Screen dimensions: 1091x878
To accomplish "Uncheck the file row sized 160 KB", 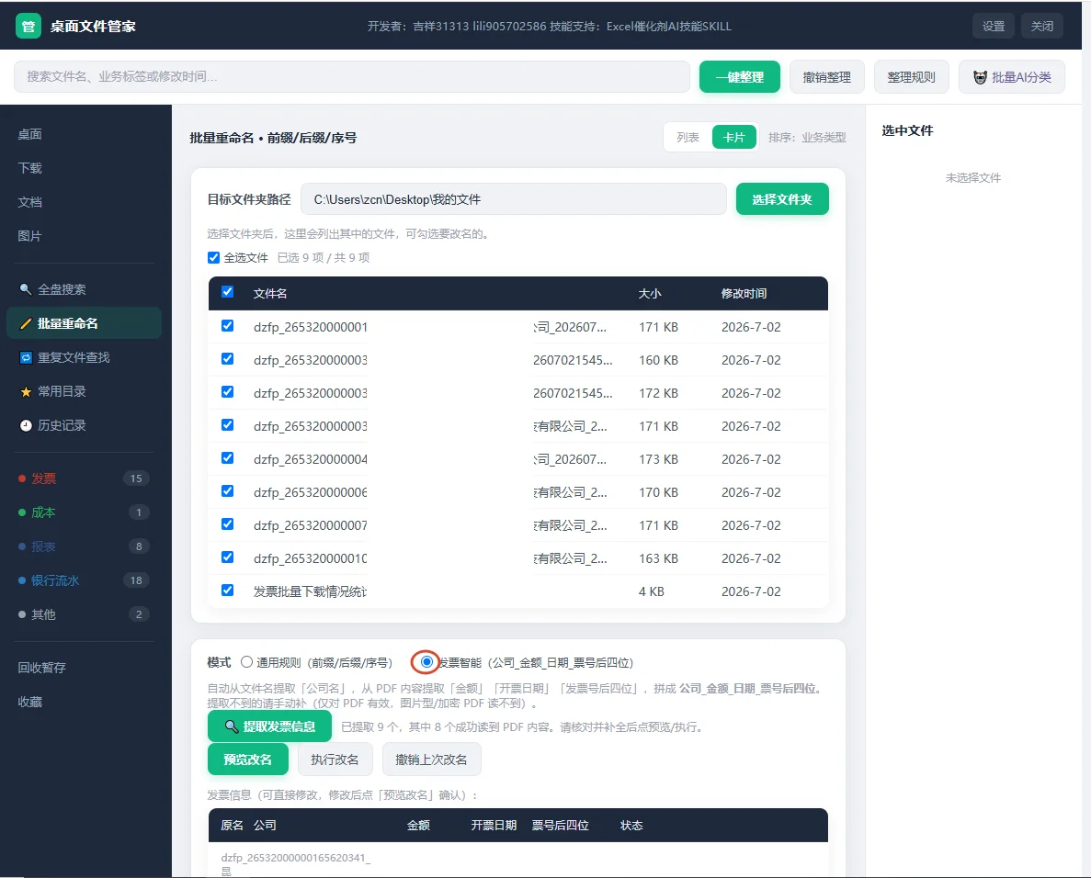I will [228, 359].
